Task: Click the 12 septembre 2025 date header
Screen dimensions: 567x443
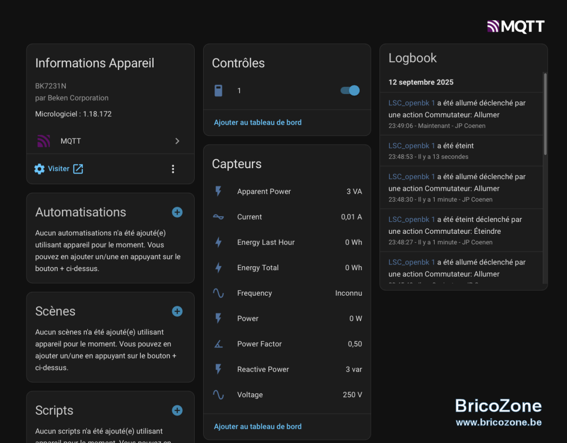Action: coord(421,82)
